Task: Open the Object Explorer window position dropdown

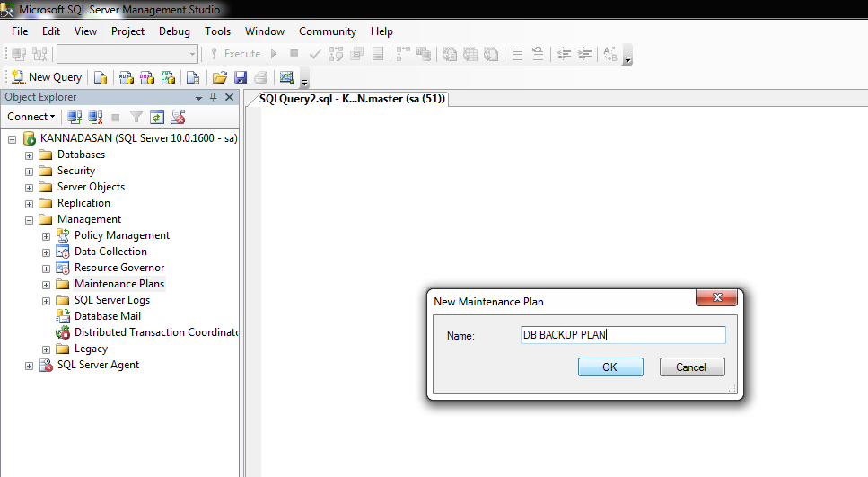Action: click(x=198, y=98)
